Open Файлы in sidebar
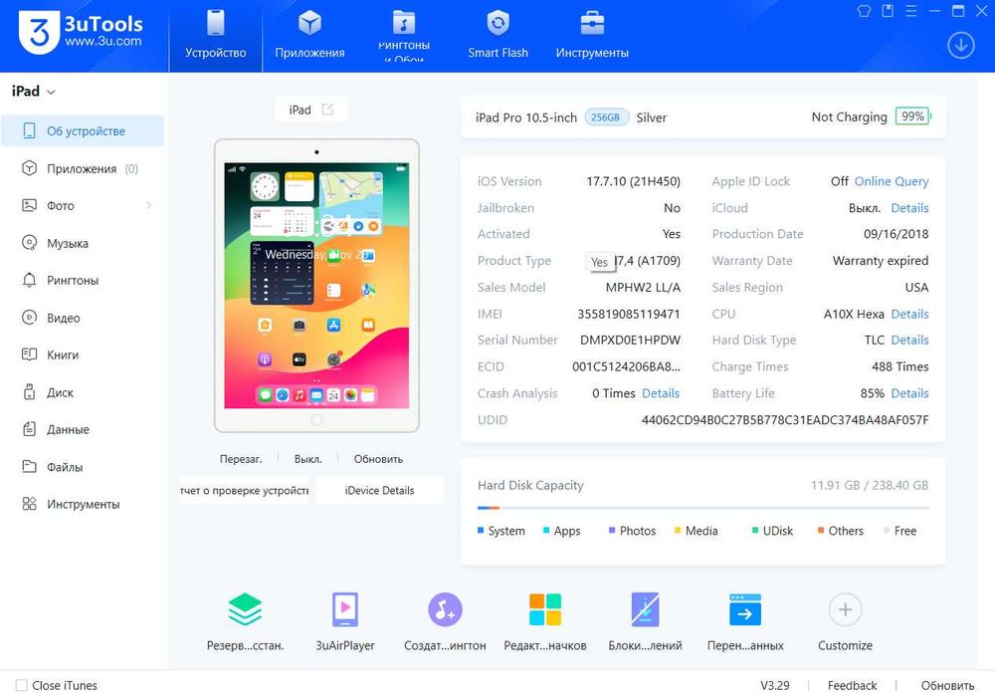The width and height of the screenshot is (995, 697). coord(83,467)
